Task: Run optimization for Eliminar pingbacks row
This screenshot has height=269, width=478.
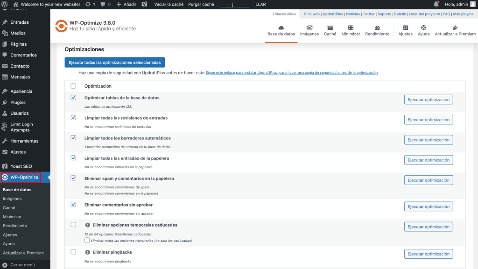Action: click(429, 254)
